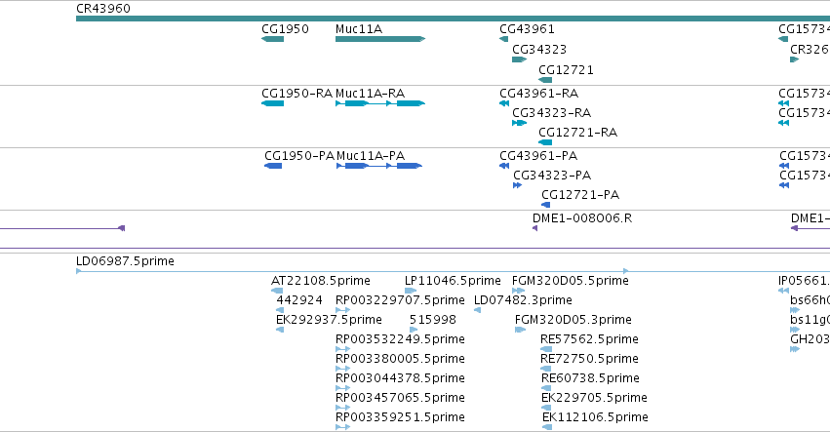Screen dimensions: 830x432
Task: Select the FGM320D05.5prime EST glyph
Action: (518, 291)
